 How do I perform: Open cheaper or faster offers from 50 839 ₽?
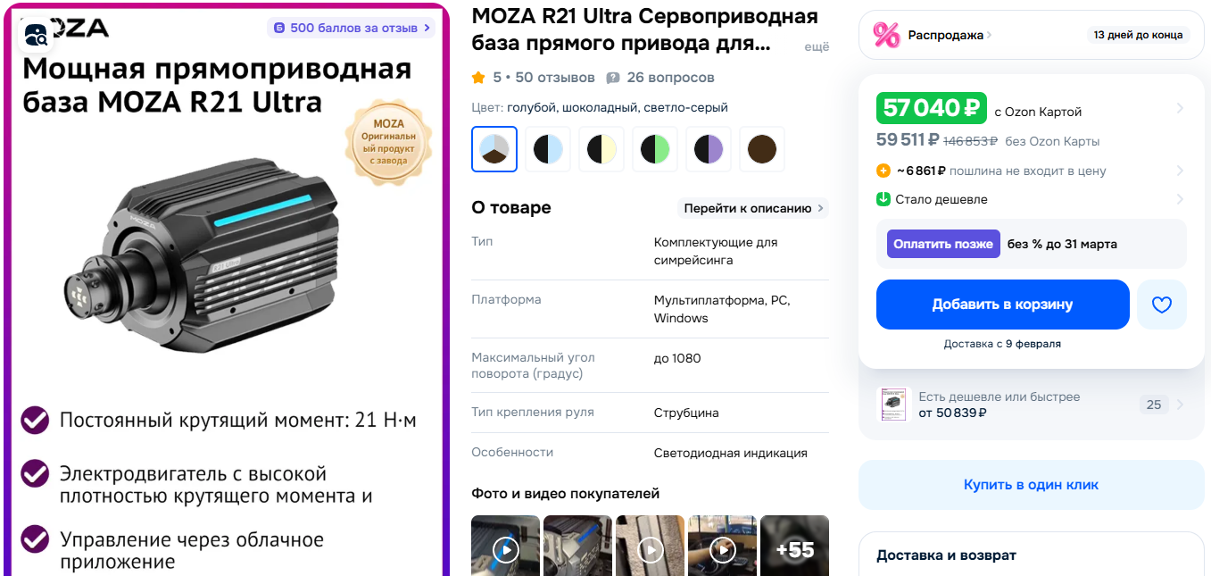tap(1032, 405)
